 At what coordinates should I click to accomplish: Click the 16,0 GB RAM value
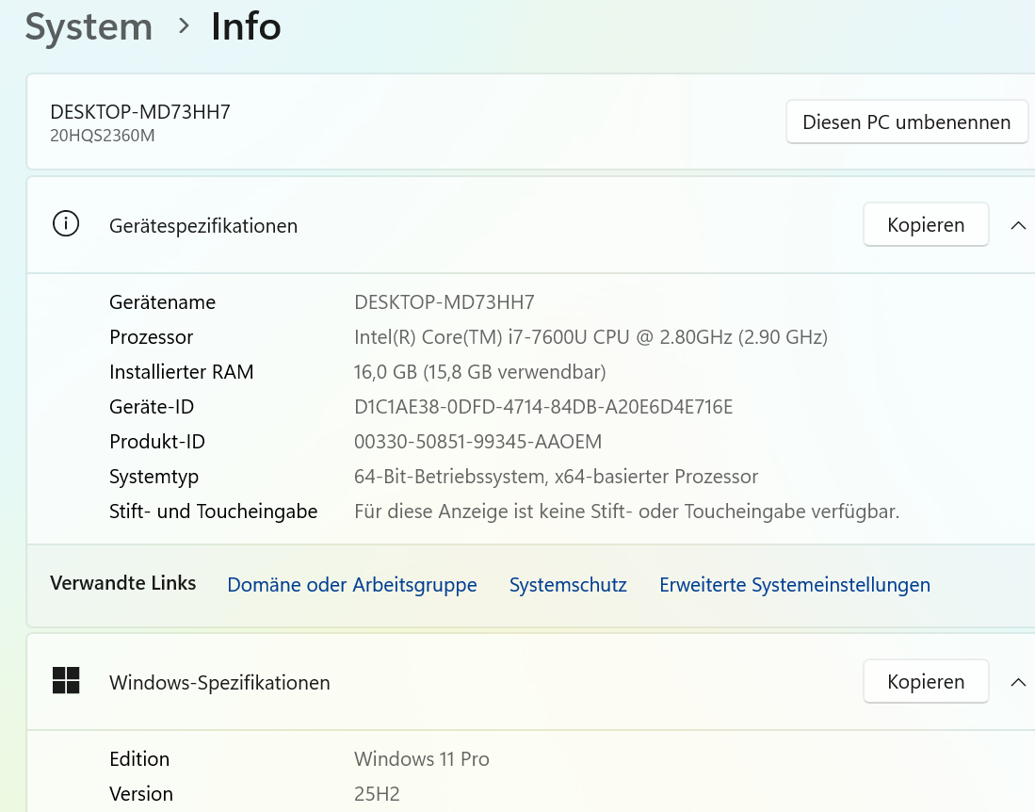(x=480, y=372)
